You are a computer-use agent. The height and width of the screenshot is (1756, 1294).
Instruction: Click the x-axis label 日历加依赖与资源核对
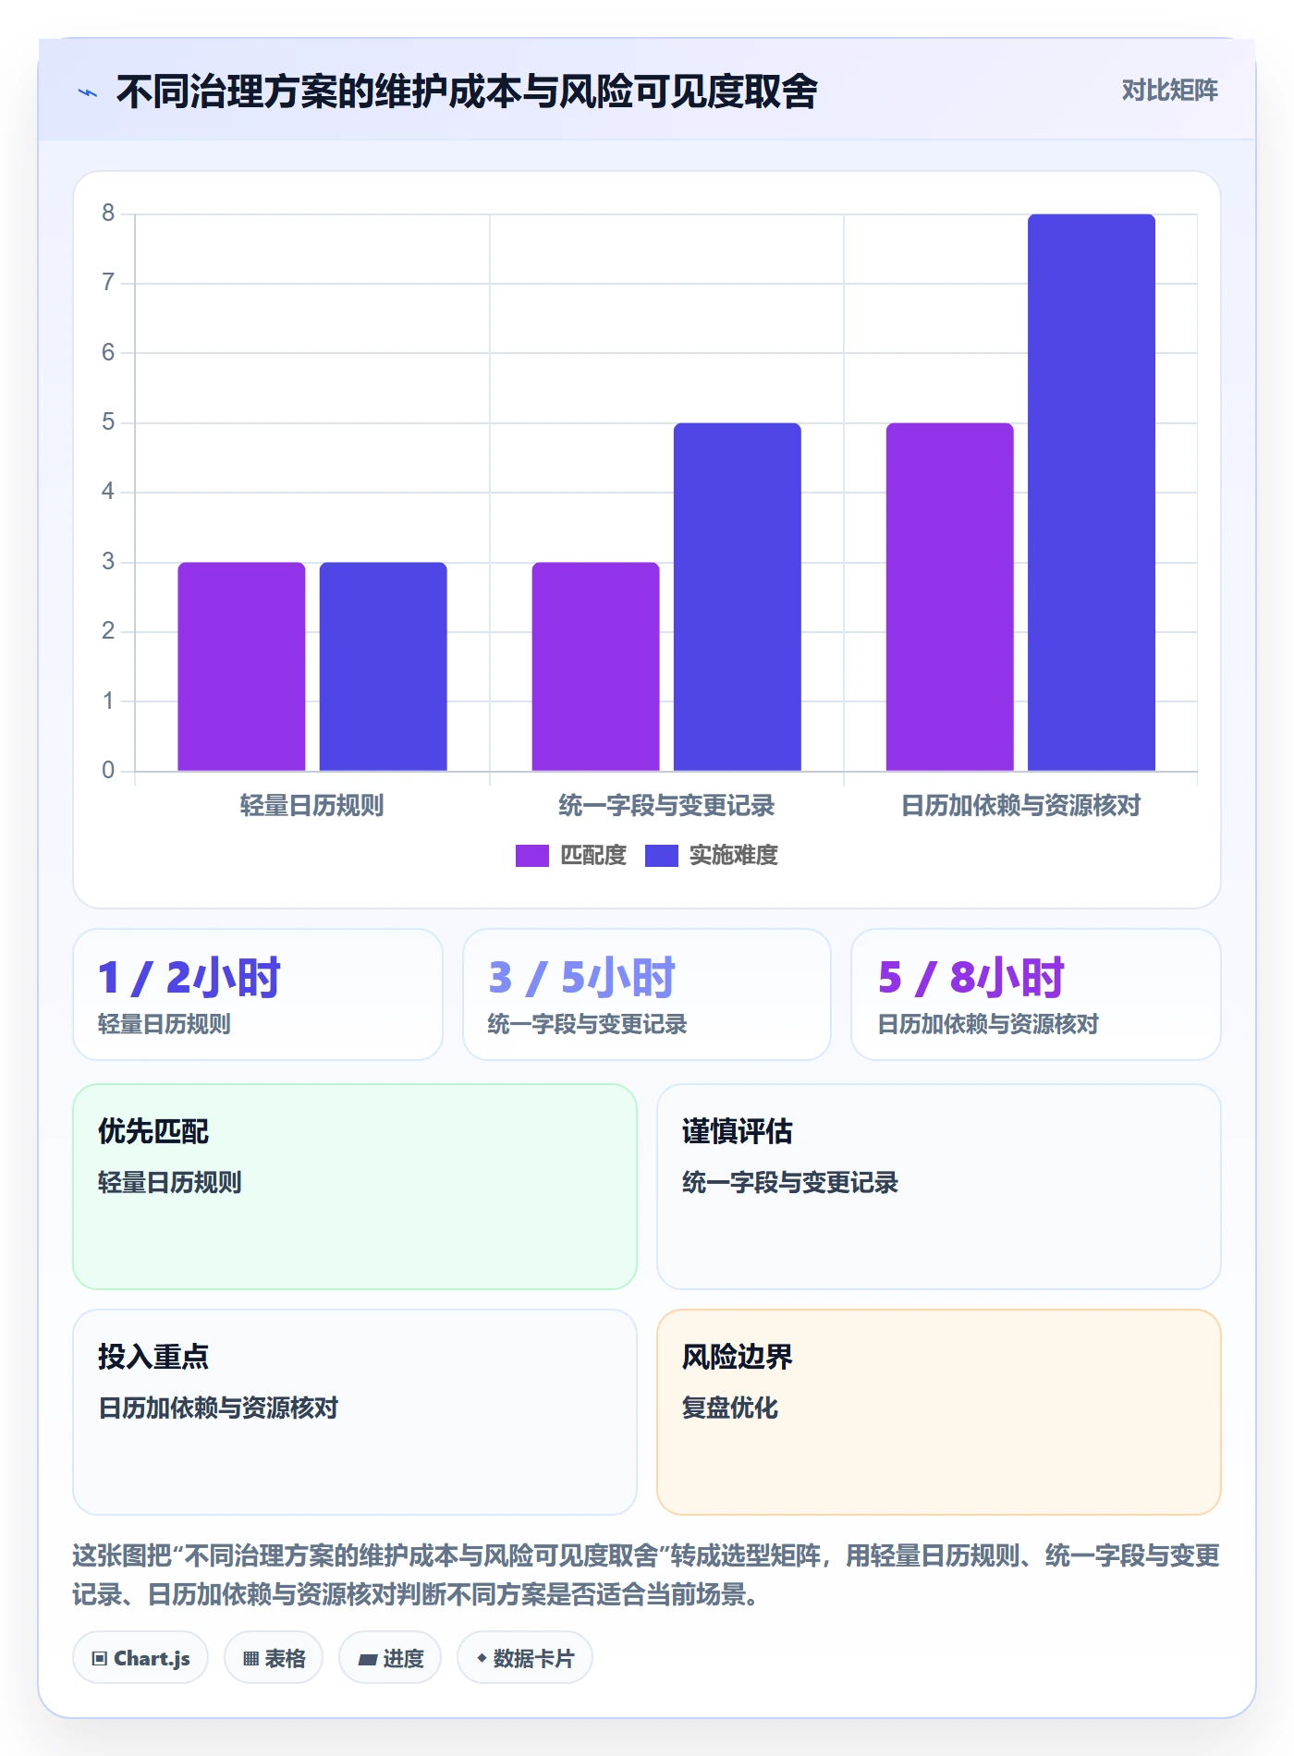[x=1021, y=806]
